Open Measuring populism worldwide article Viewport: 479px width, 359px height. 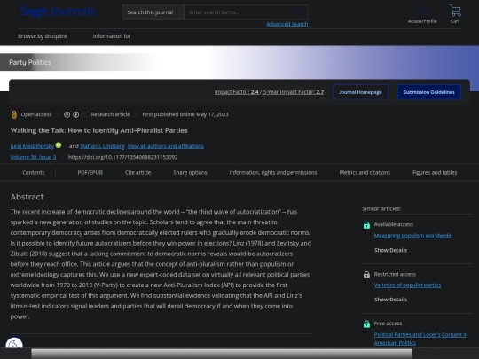click(x=412, y=236)
